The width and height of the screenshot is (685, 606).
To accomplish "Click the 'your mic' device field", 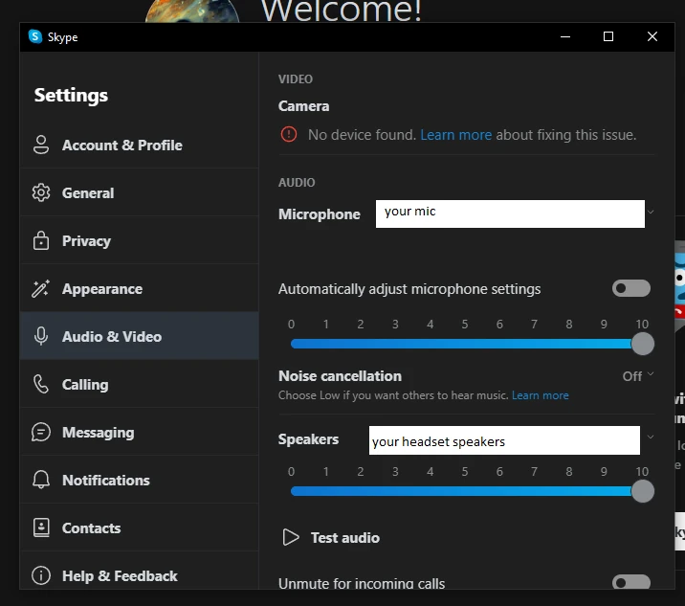I will tap(510, 213).
